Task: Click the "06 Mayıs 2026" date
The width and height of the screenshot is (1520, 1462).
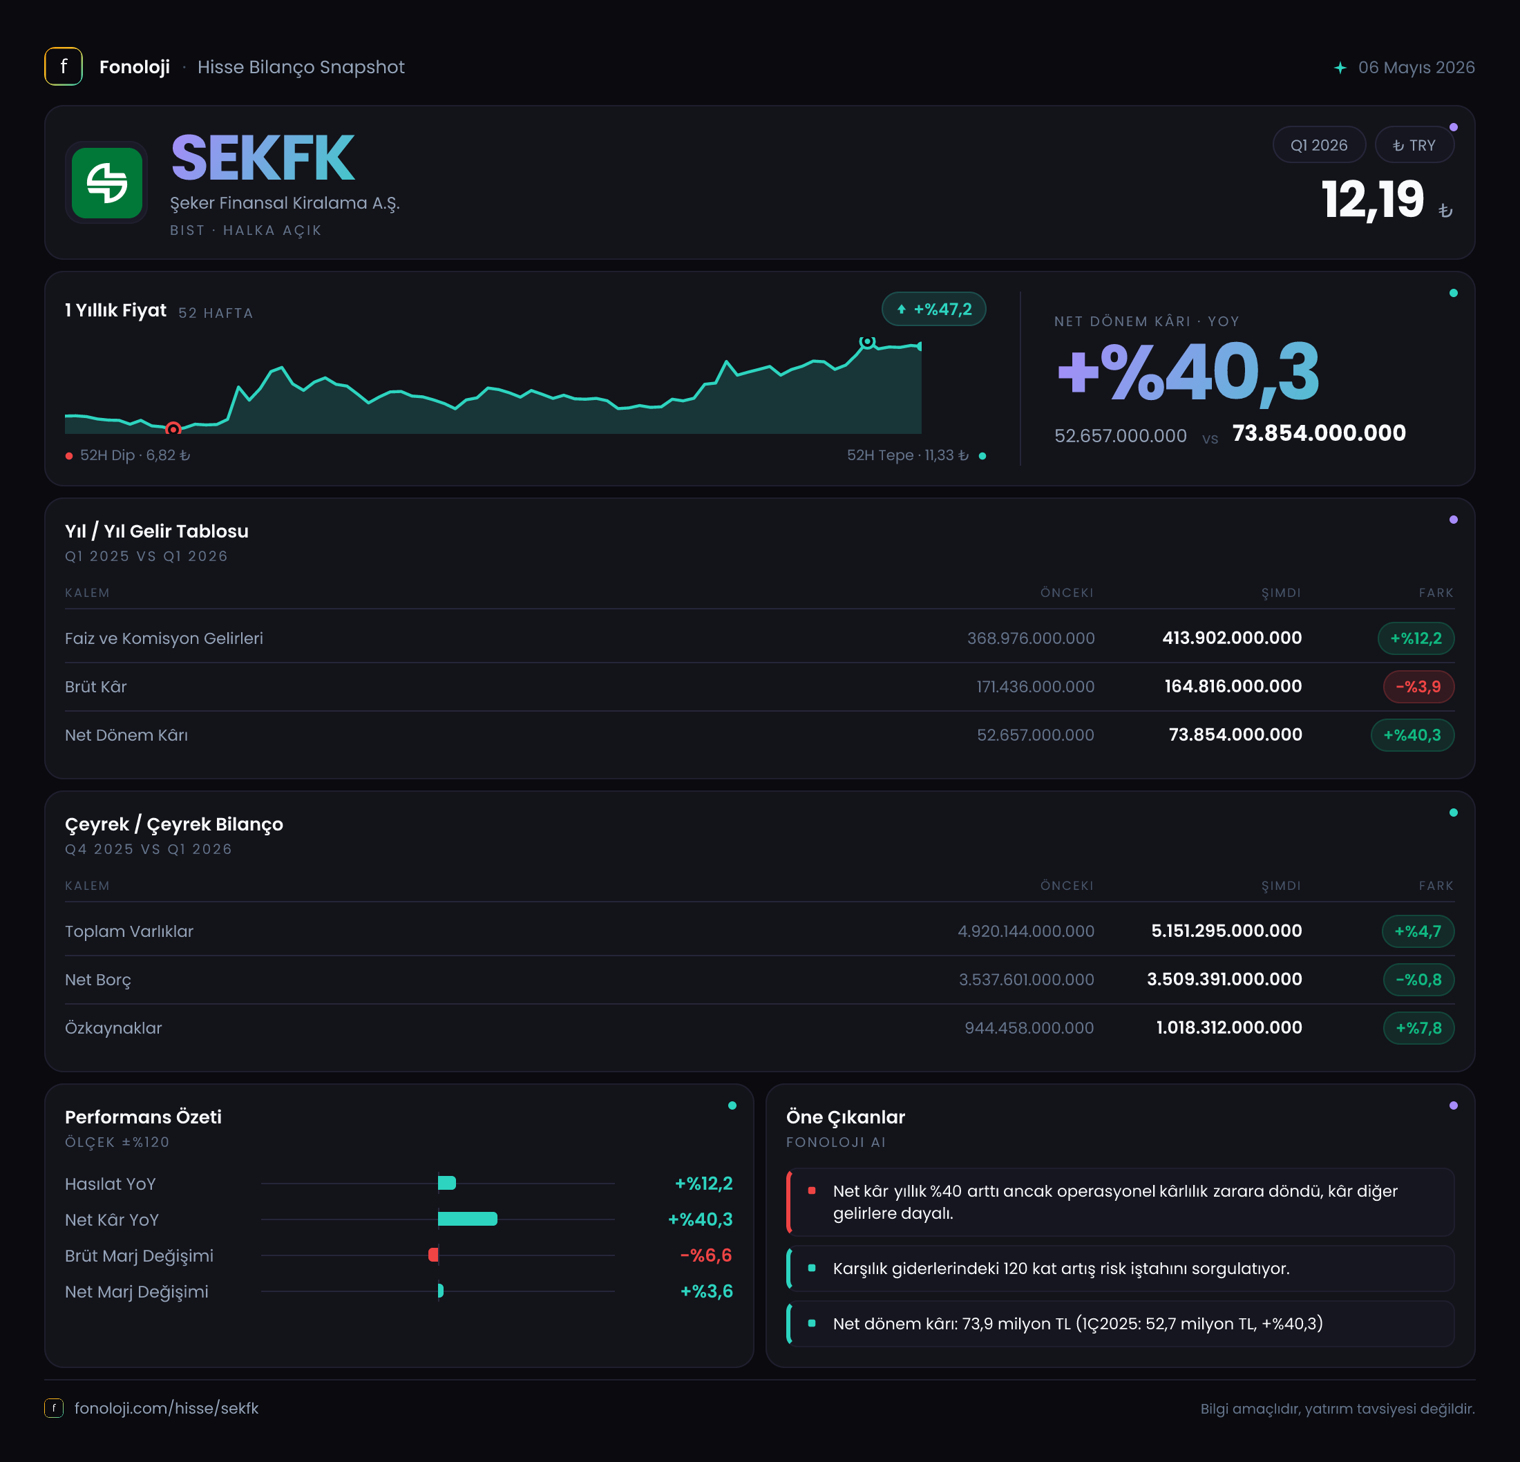Action: coord(1416,68)
